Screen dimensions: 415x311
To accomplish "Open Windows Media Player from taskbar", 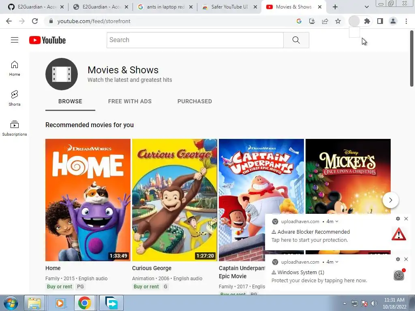I will [60, 303].
